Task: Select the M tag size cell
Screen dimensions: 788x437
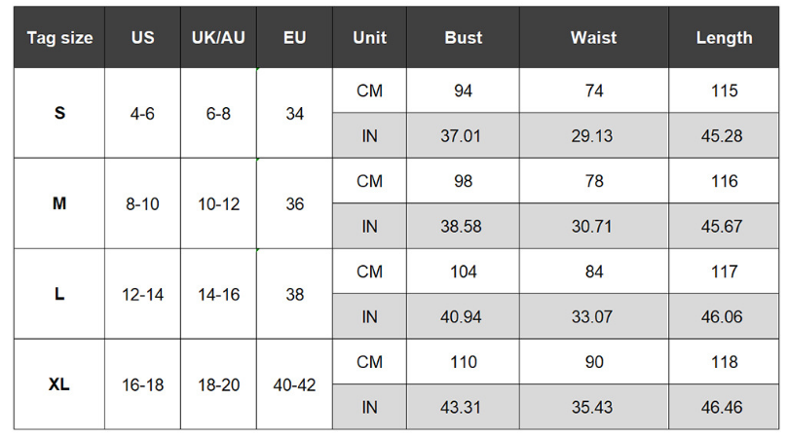Action: tap(59, 204)
